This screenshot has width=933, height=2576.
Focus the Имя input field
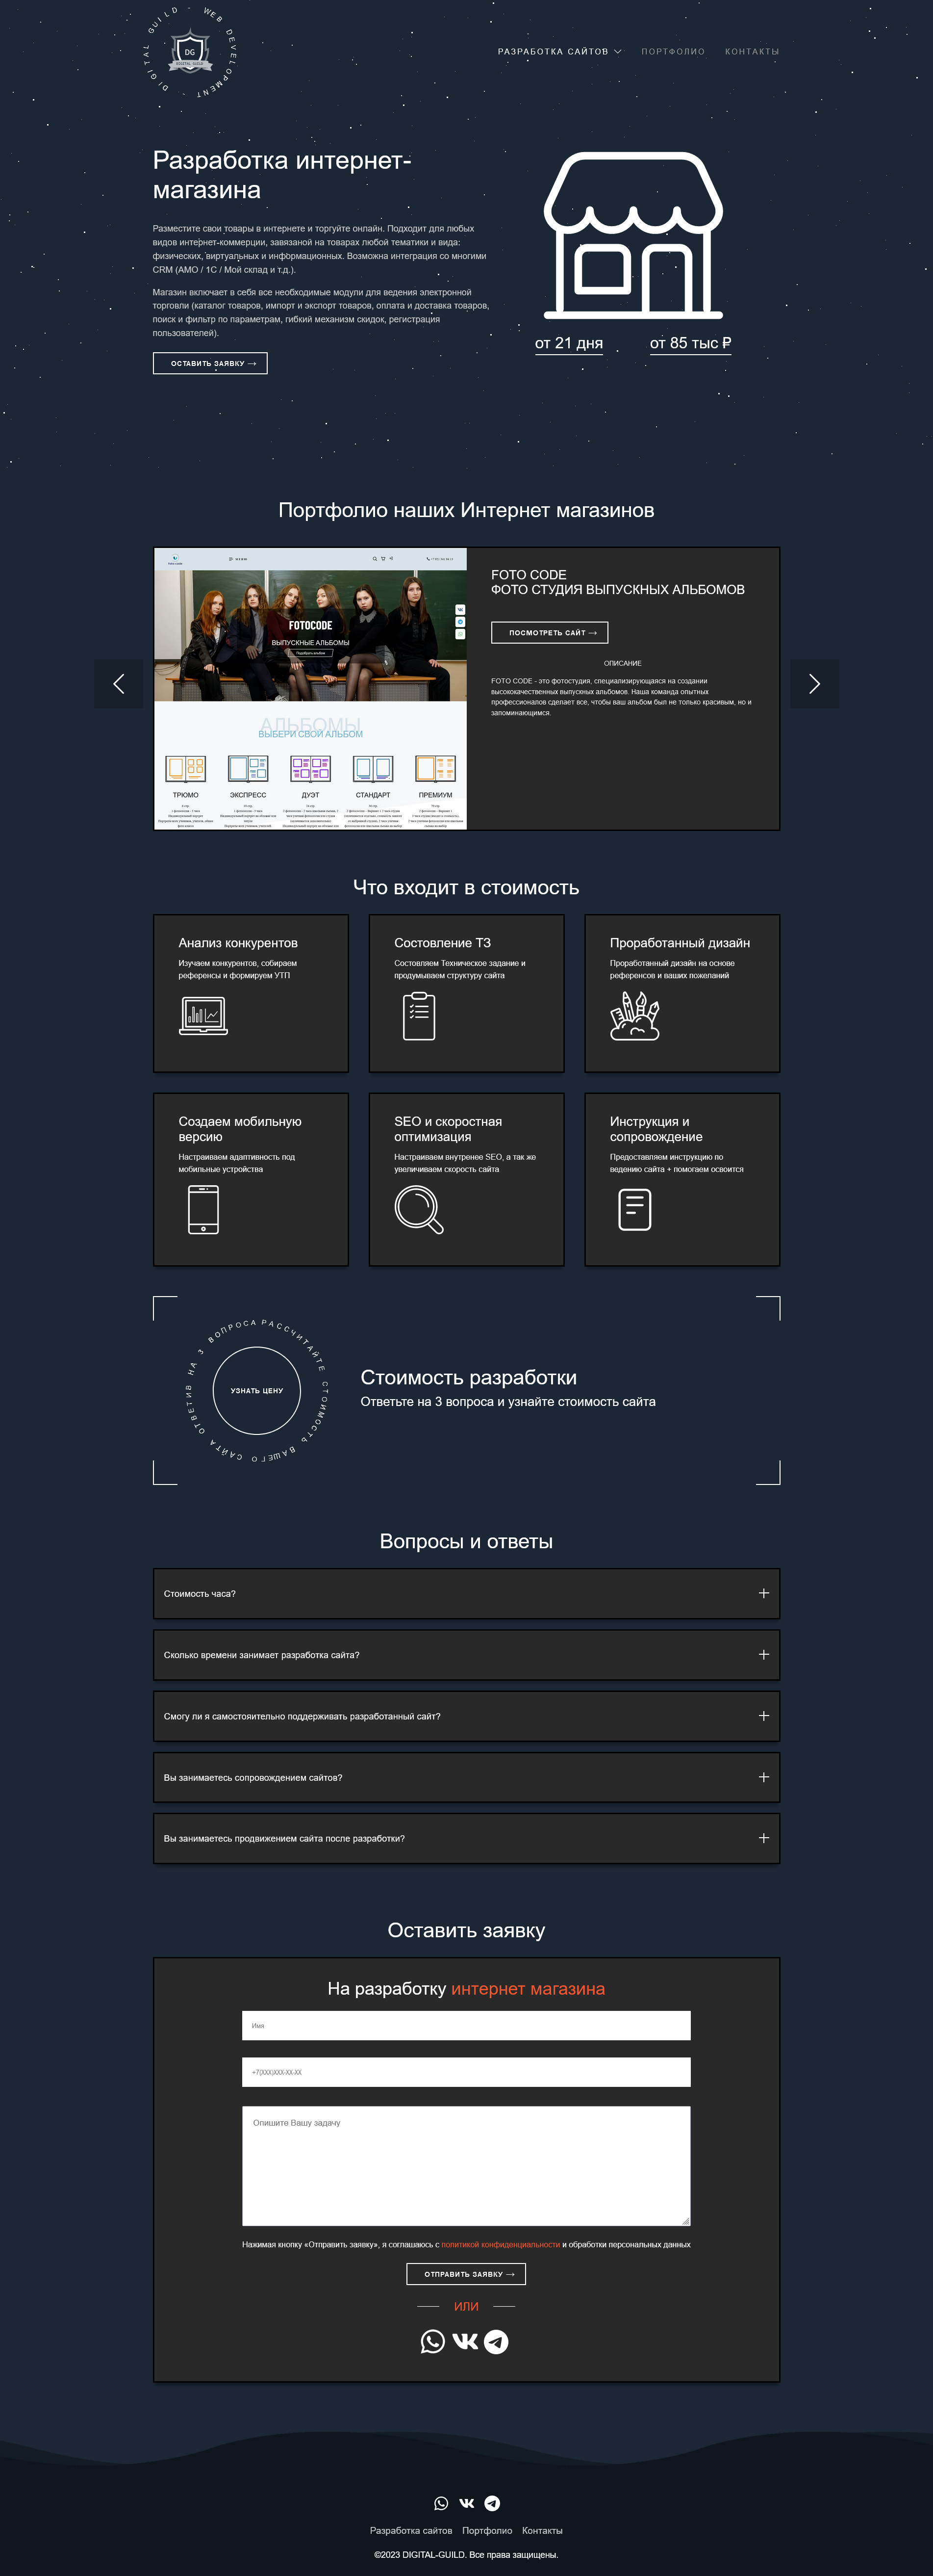[467, 2025]
